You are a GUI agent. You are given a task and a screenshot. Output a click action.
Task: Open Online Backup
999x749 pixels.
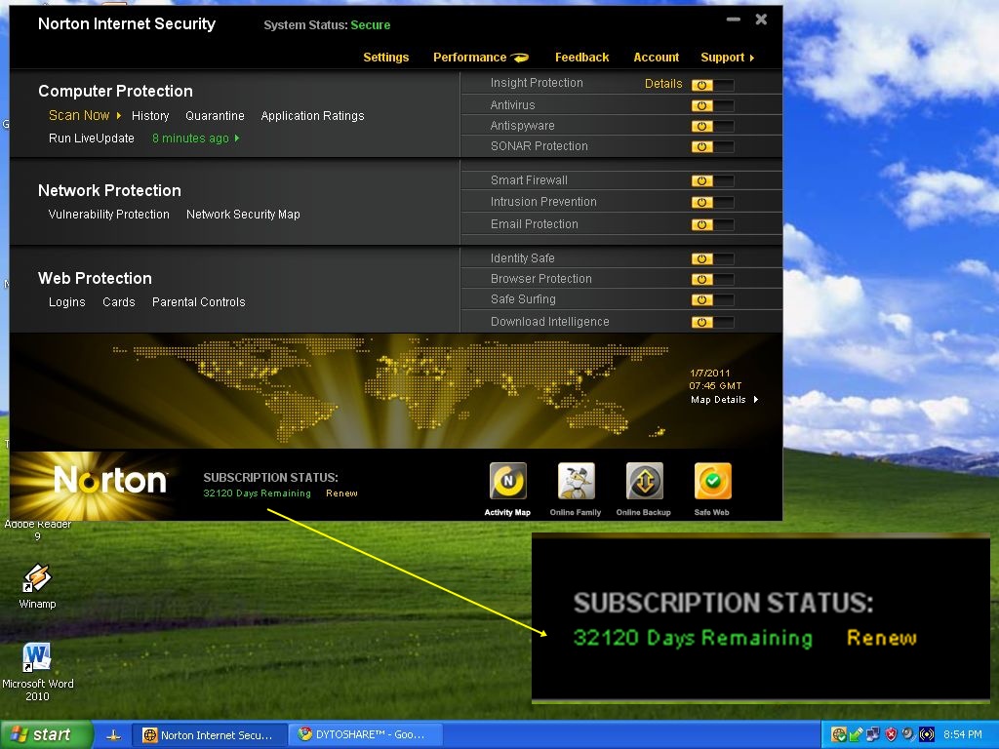pos(644,478)
